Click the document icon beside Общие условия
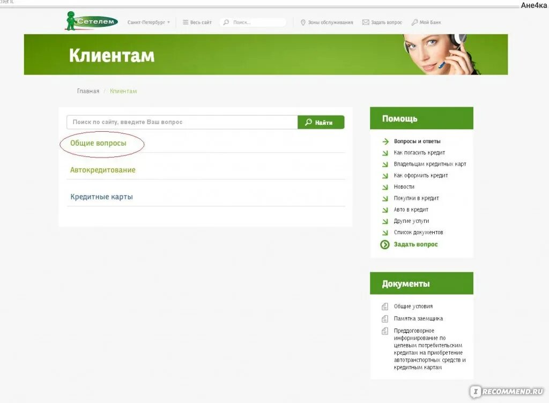 click(x=385, y=307)
